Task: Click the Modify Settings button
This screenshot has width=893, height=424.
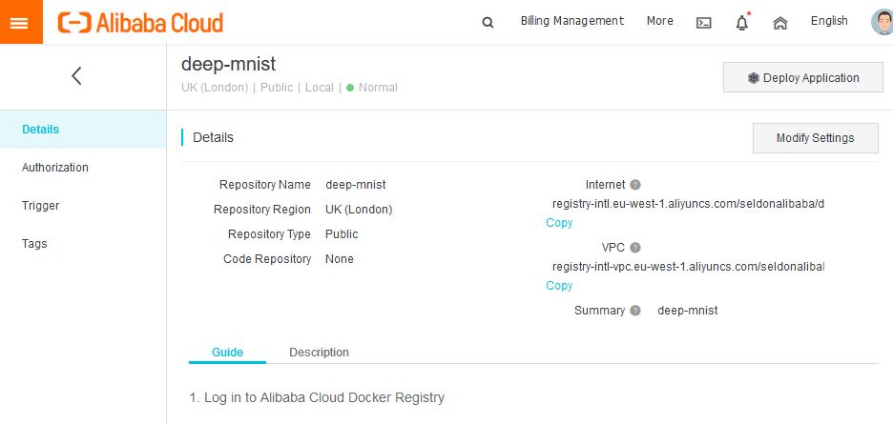Action: [815, 138]
